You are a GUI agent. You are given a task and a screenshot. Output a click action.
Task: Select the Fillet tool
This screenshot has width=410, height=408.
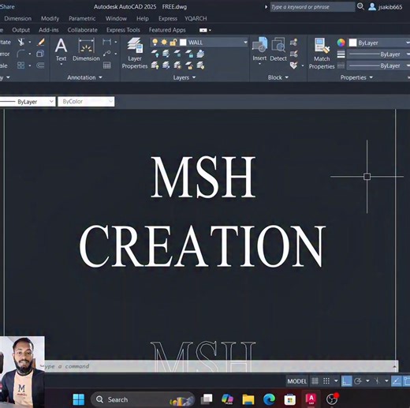pos(21,54)
